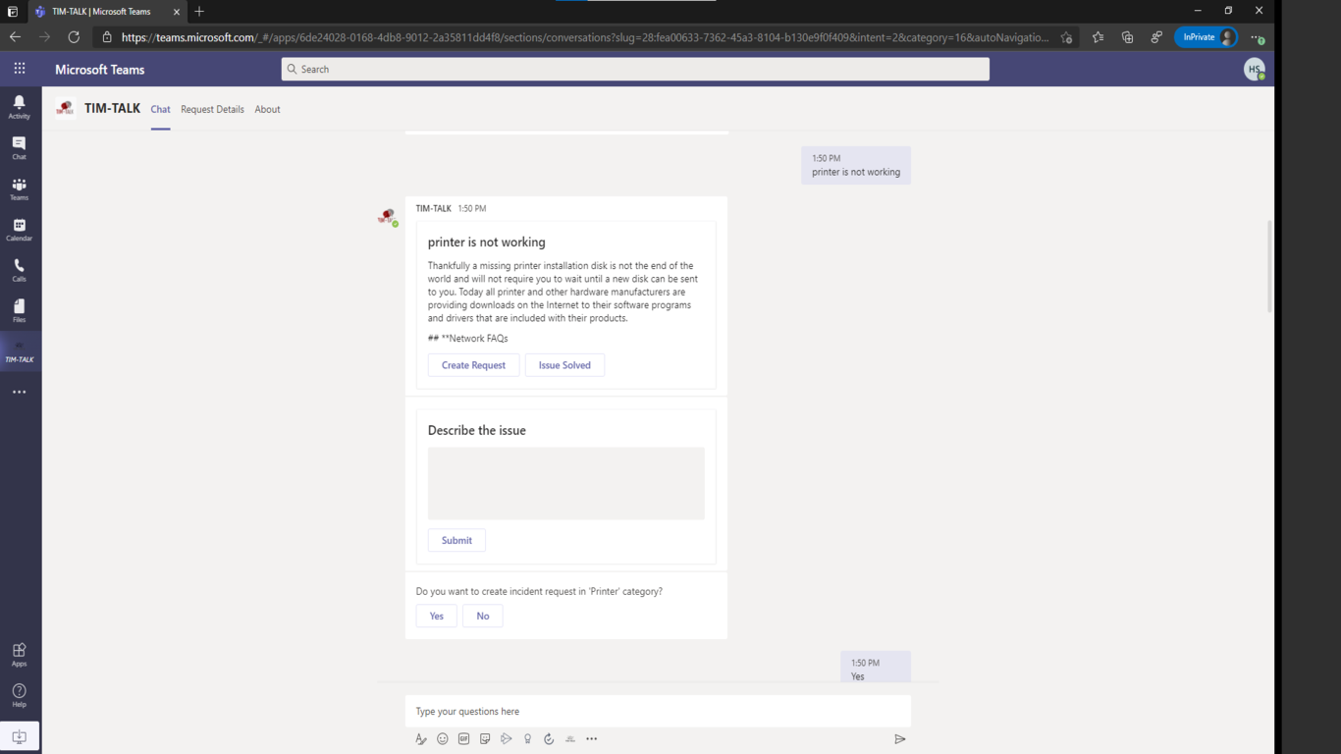
Task: Answer Yes to create incident request
Action: pos(436,616)
